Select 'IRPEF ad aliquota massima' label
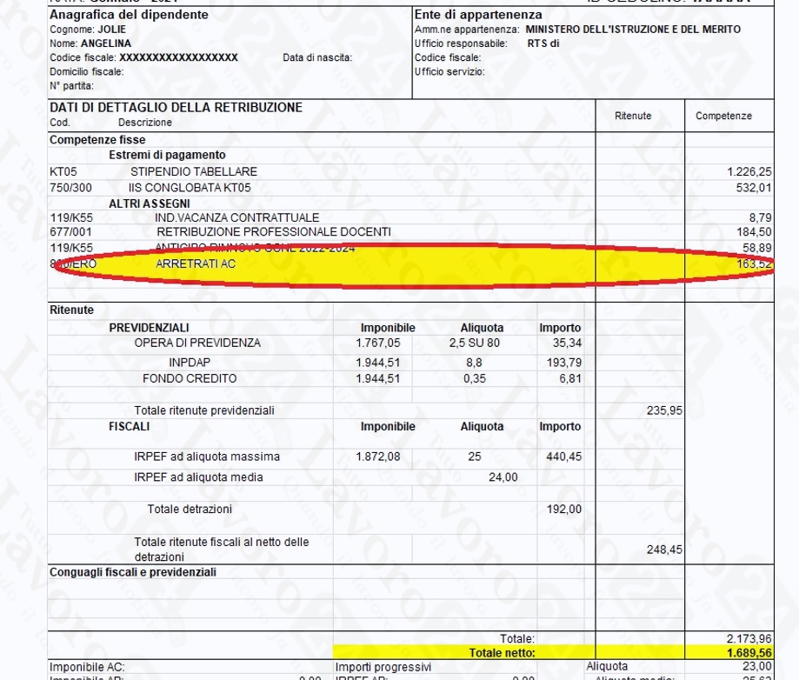This screenshot has width=799, height=680. [x=207, y=457]
